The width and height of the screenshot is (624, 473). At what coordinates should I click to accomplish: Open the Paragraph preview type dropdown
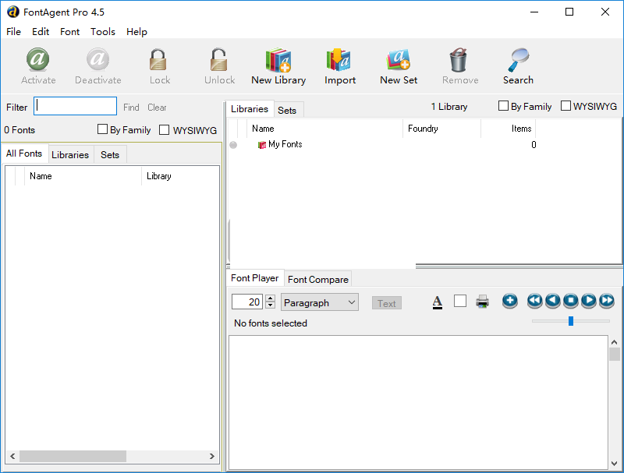click(x=320, y=302)
